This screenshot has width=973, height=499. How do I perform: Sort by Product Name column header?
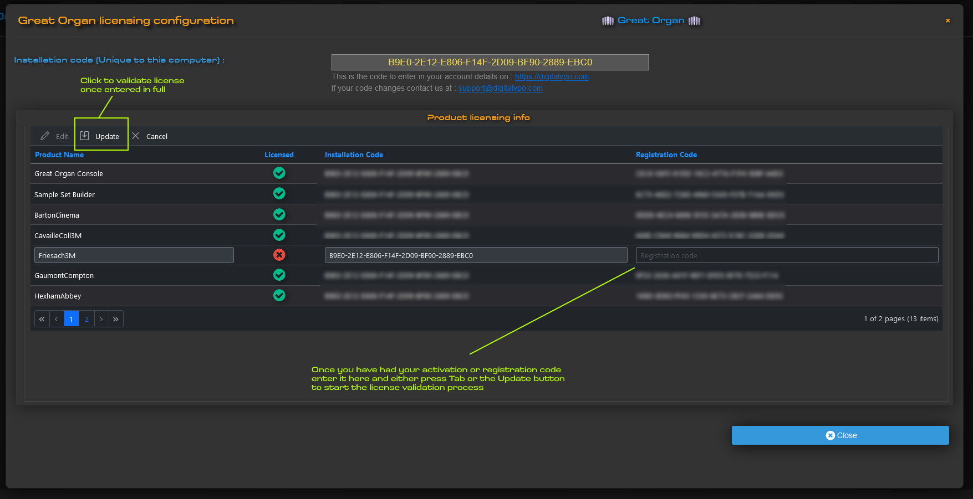pos(59,155)
